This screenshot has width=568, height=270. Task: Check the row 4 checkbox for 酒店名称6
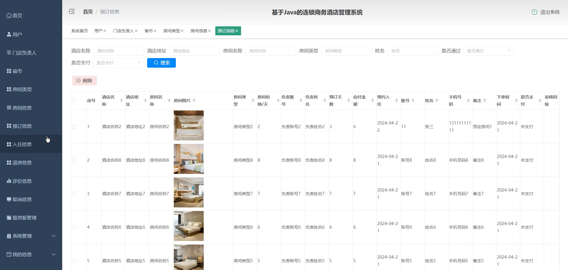click(74, 227)
